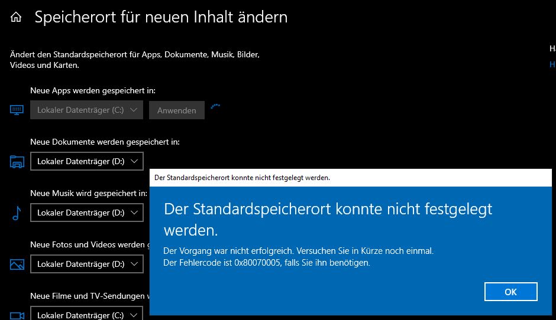Click the loading spinner next to Anwenden
Image resolution: width=556 pixels, height=320 pixels.
click(x=216, y=107)
